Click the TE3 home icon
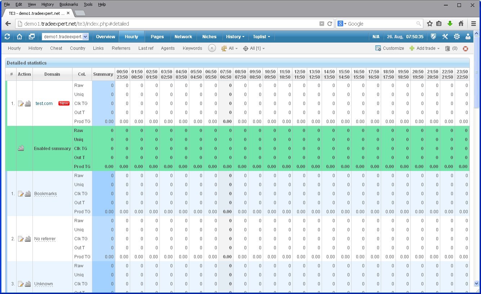 19,36
